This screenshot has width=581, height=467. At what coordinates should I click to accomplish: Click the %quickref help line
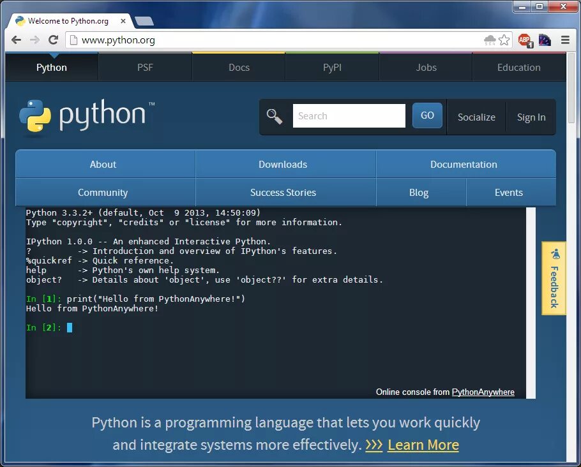tap(100, 261)
